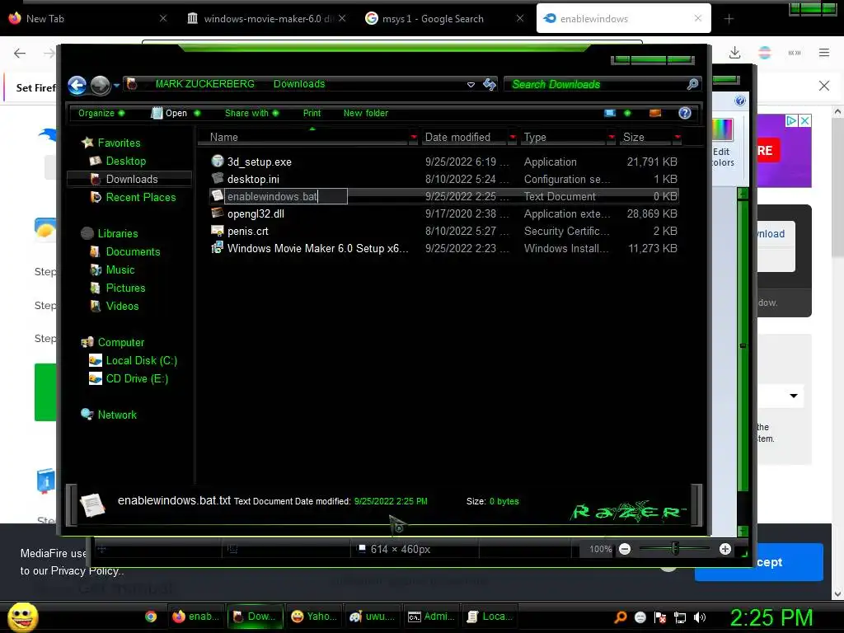This screenshot has height=633, width=844.
Task: Switch to the msys 1 Google Search tab
Action: (x=444, y=19)
